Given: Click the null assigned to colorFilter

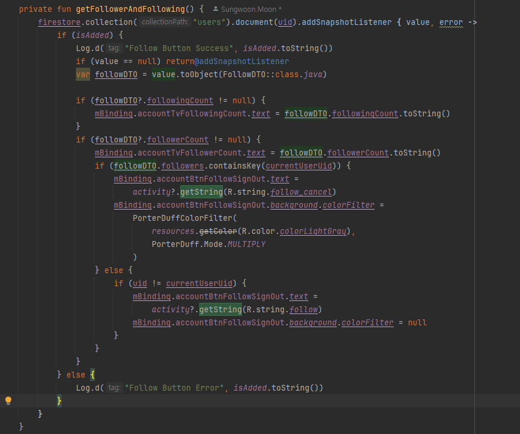Looking at the screenshot, I should [x=417, y=323].
